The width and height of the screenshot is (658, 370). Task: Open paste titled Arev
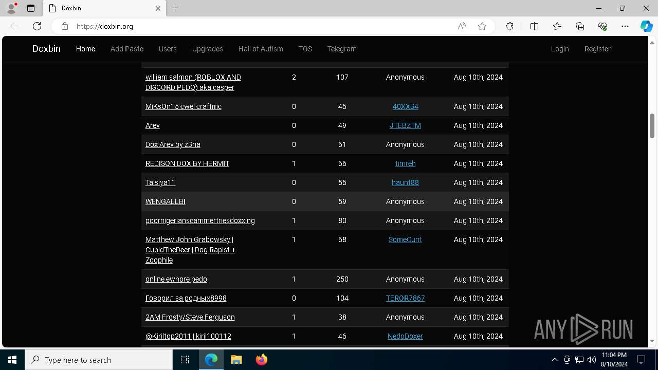pyautogui.click(x=153, y=125)
